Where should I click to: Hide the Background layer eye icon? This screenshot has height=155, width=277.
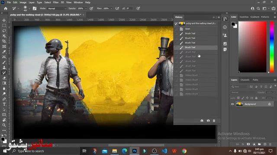[x=232, y=104]
